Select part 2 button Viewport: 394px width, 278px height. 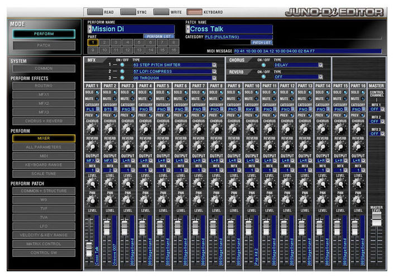tap(104, 42)
